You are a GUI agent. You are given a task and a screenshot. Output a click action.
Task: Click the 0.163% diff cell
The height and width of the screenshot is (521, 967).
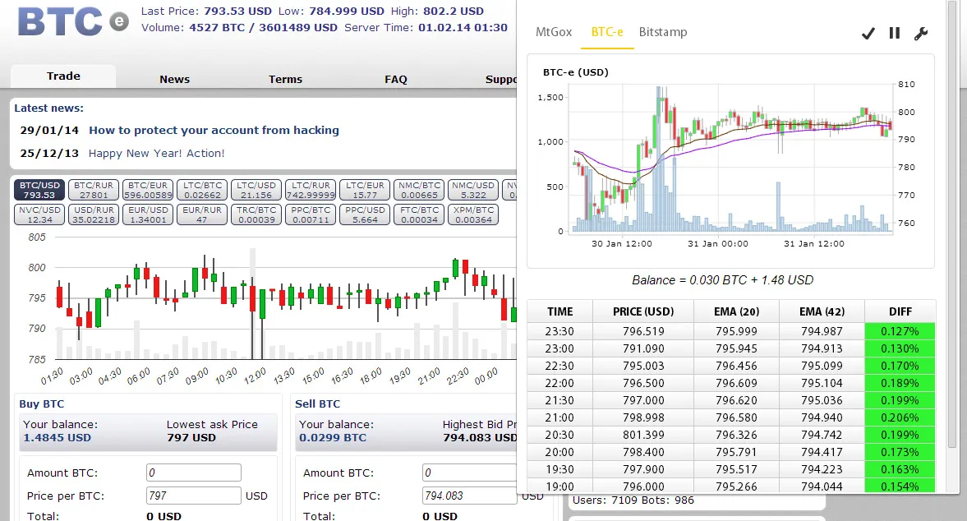pos(900,469)
